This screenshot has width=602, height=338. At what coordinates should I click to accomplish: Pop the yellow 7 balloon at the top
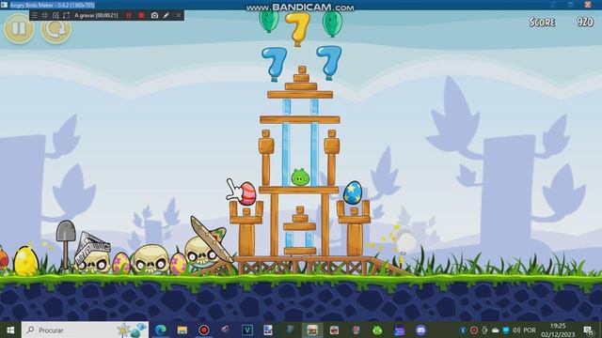[298, 28]
